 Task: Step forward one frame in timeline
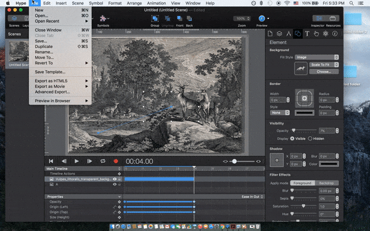(x=89, y=161)
